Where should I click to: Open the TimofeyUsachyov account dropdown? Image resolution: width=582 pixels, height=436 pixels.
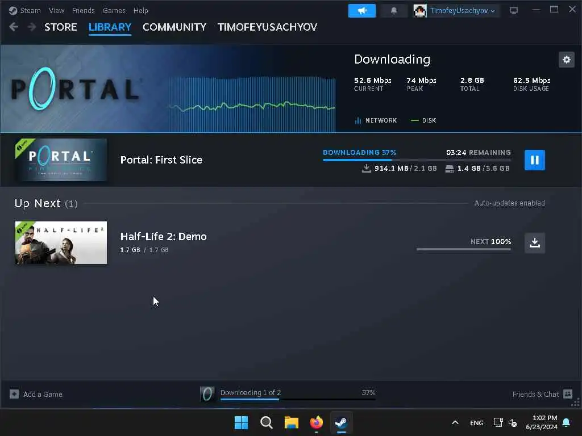coord(462,11)
